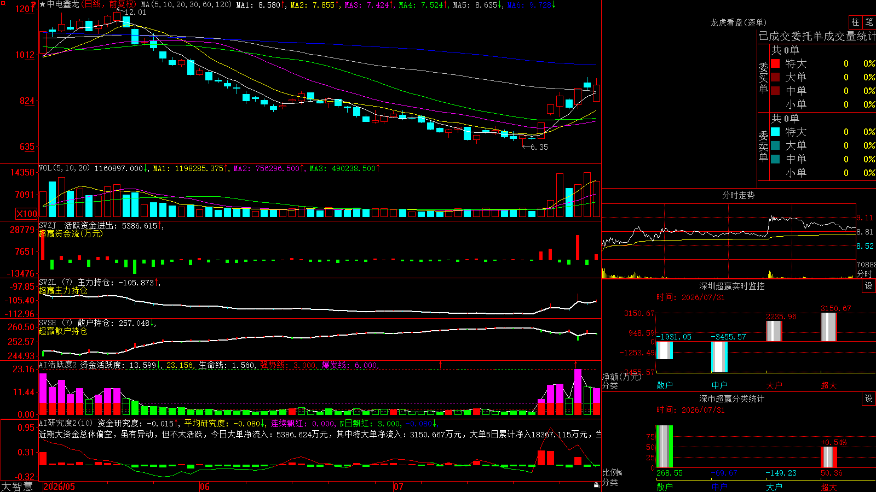876x492 pixels.
Task: Click the 深市超赢分类统计 panel title
Action: point(732,399)
